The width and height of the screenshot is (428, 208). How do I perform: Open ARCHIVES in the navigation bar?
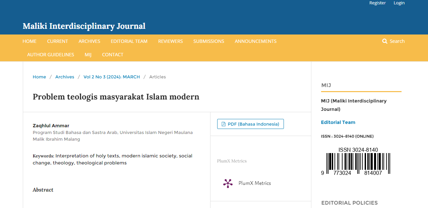tap(89, 41)
